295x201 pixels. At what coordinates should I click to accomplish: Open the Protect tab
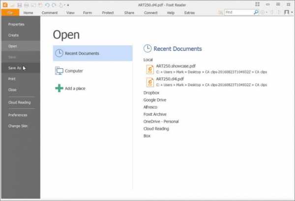tap(108, 13)
